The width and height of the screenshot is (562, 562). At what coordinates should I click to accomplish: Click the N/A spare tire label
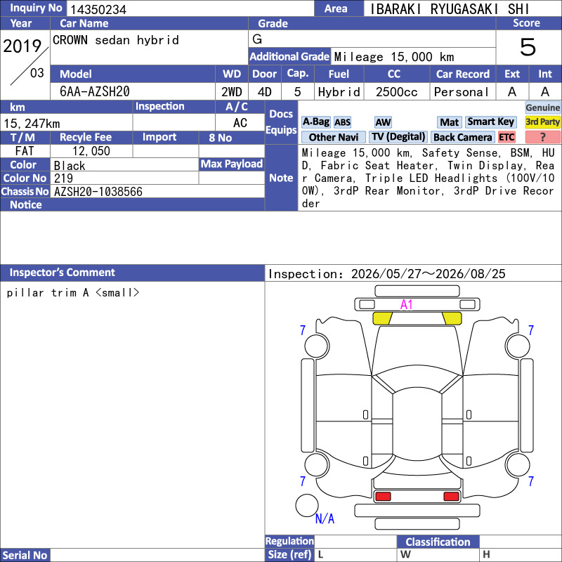click(x=325, y=518)
